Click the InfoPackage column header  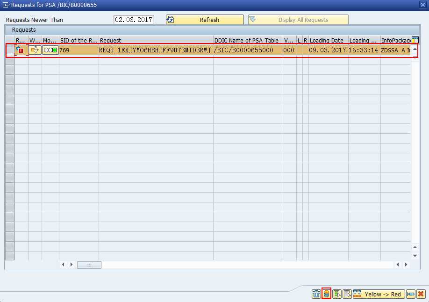396,40
